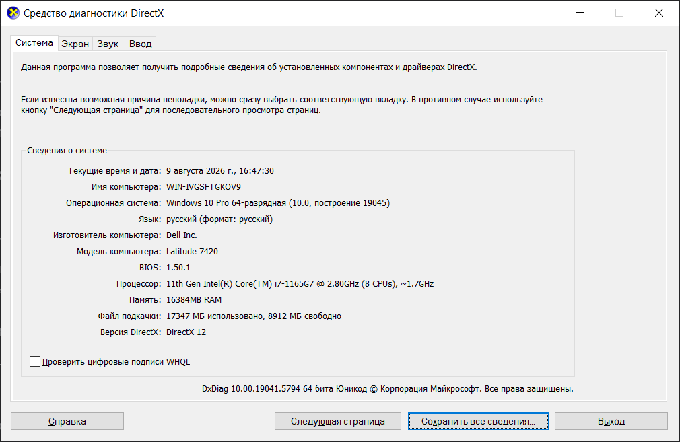Click model value Latitude 7420
This screenshot has width=680, height=442.
[x=192, y=252]
